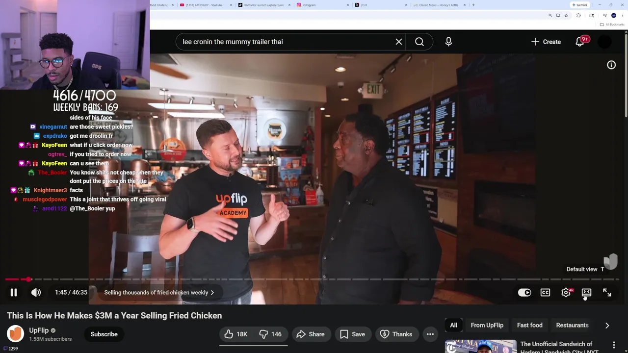Viewport: 628px width, 353px height.
Task: Click the 1:45 / 46:35 time display
Action: pyautogui.click(x=71, y=292)
